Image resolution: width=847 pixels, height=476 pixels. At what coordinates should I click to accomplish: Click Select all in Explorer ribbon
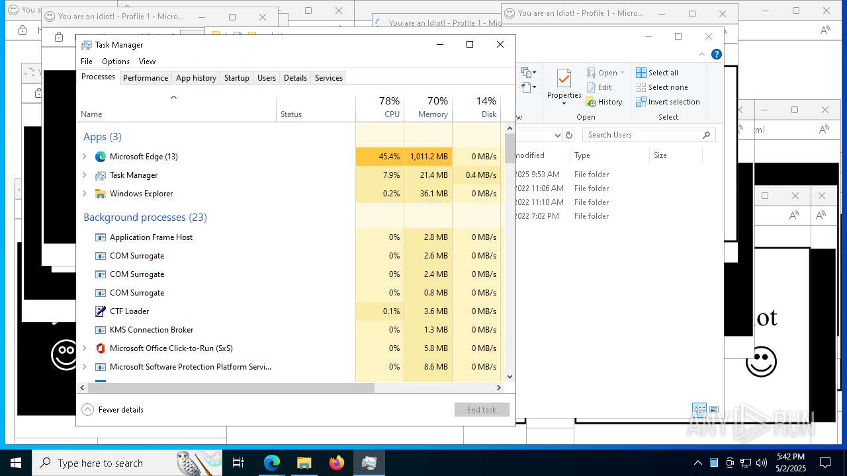pyautogui.click(x=663, y=73)
